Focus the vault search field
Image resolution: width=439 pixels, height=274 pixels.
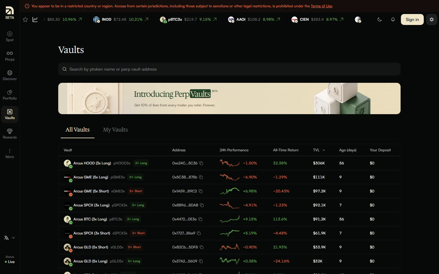[229, 69]
